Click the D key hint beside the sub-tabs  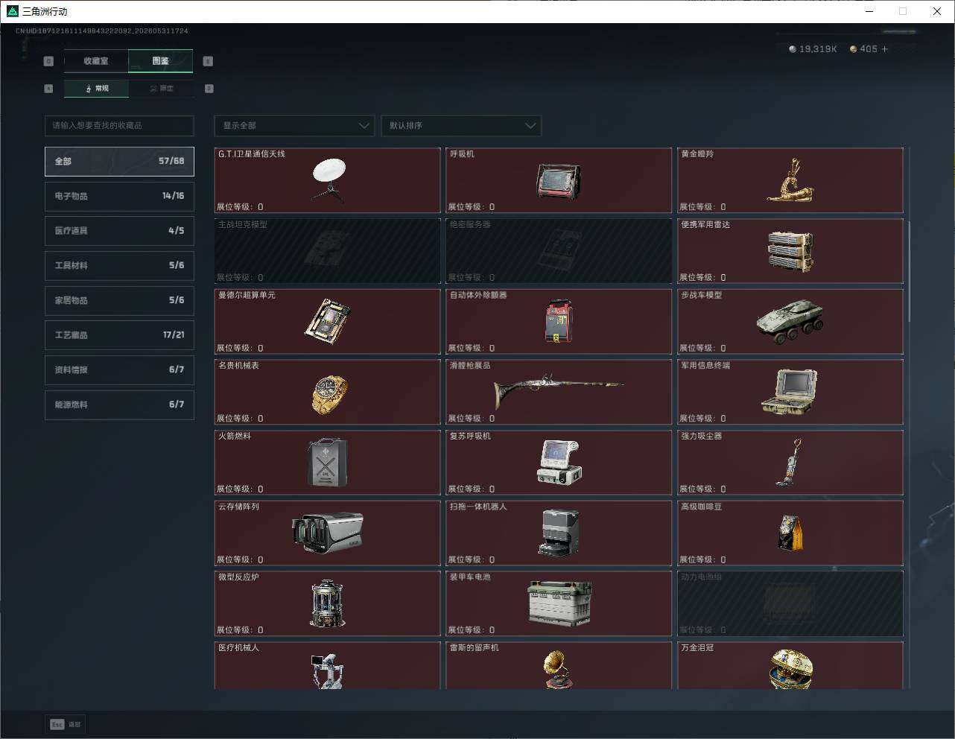pos(209,89)
